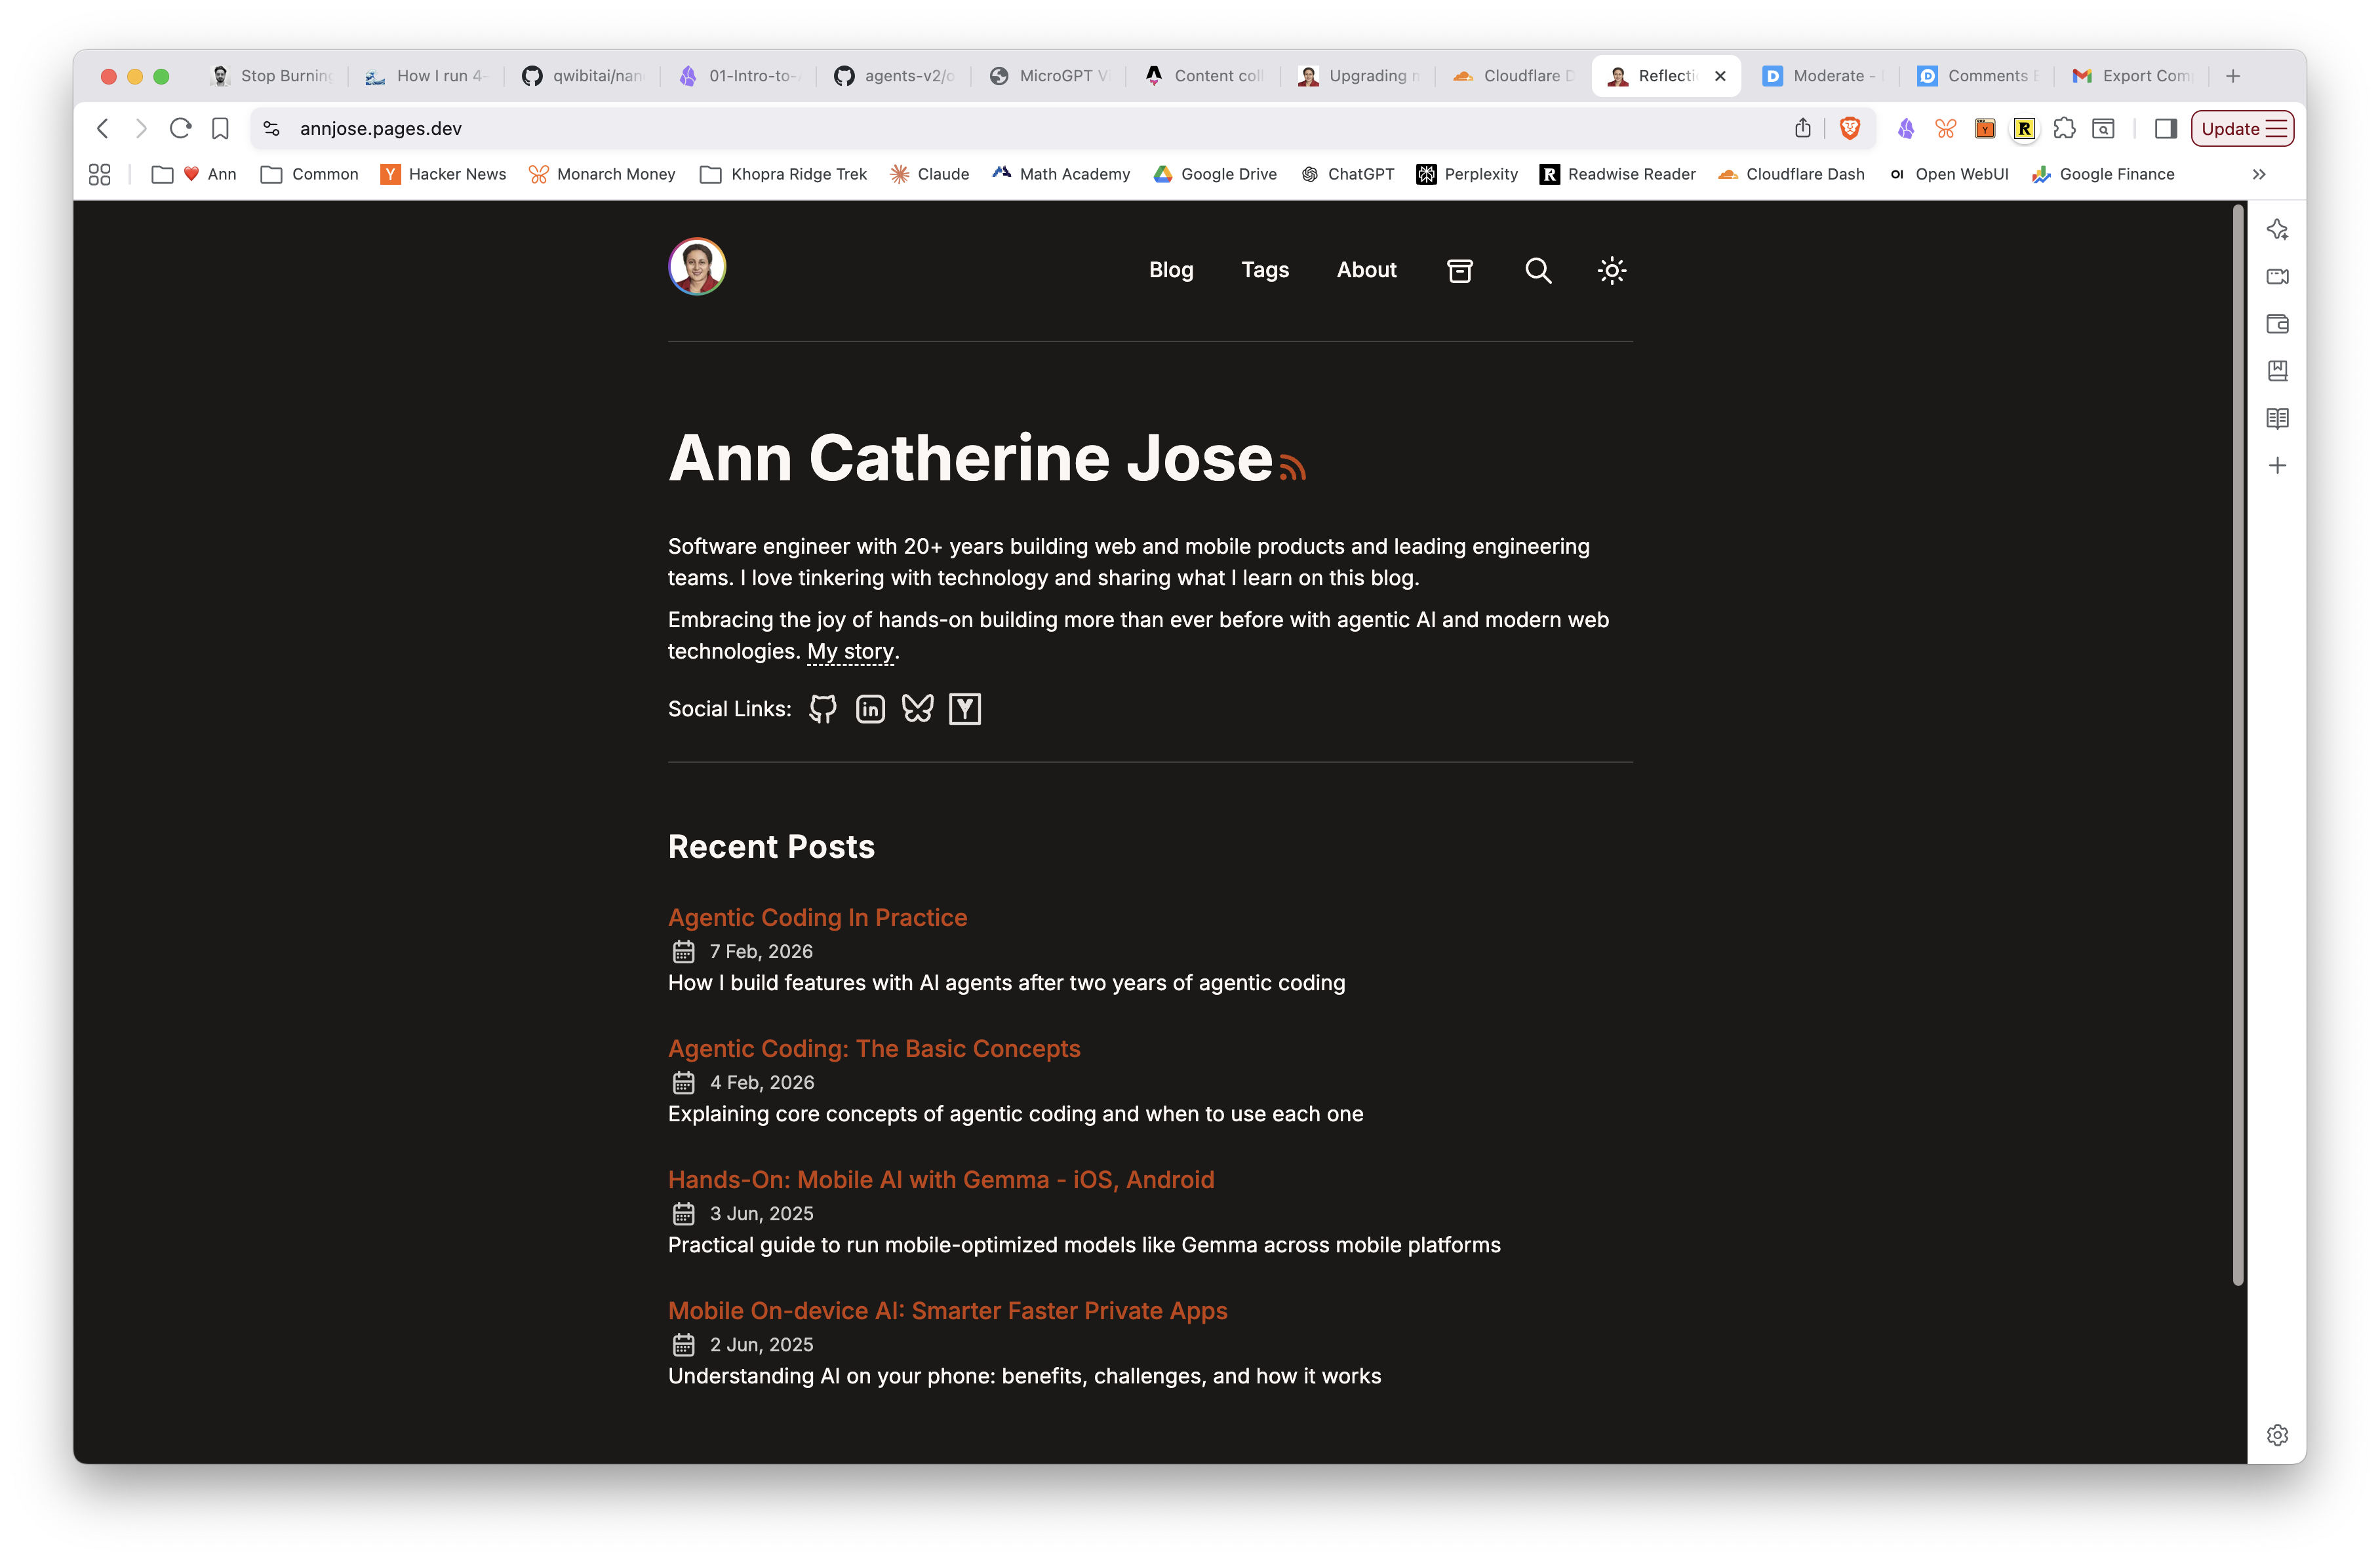Open site permissions controls in the address bar
This screenshot has width=2380, height=1561.
pyautogui.click(x=270, y=128)
